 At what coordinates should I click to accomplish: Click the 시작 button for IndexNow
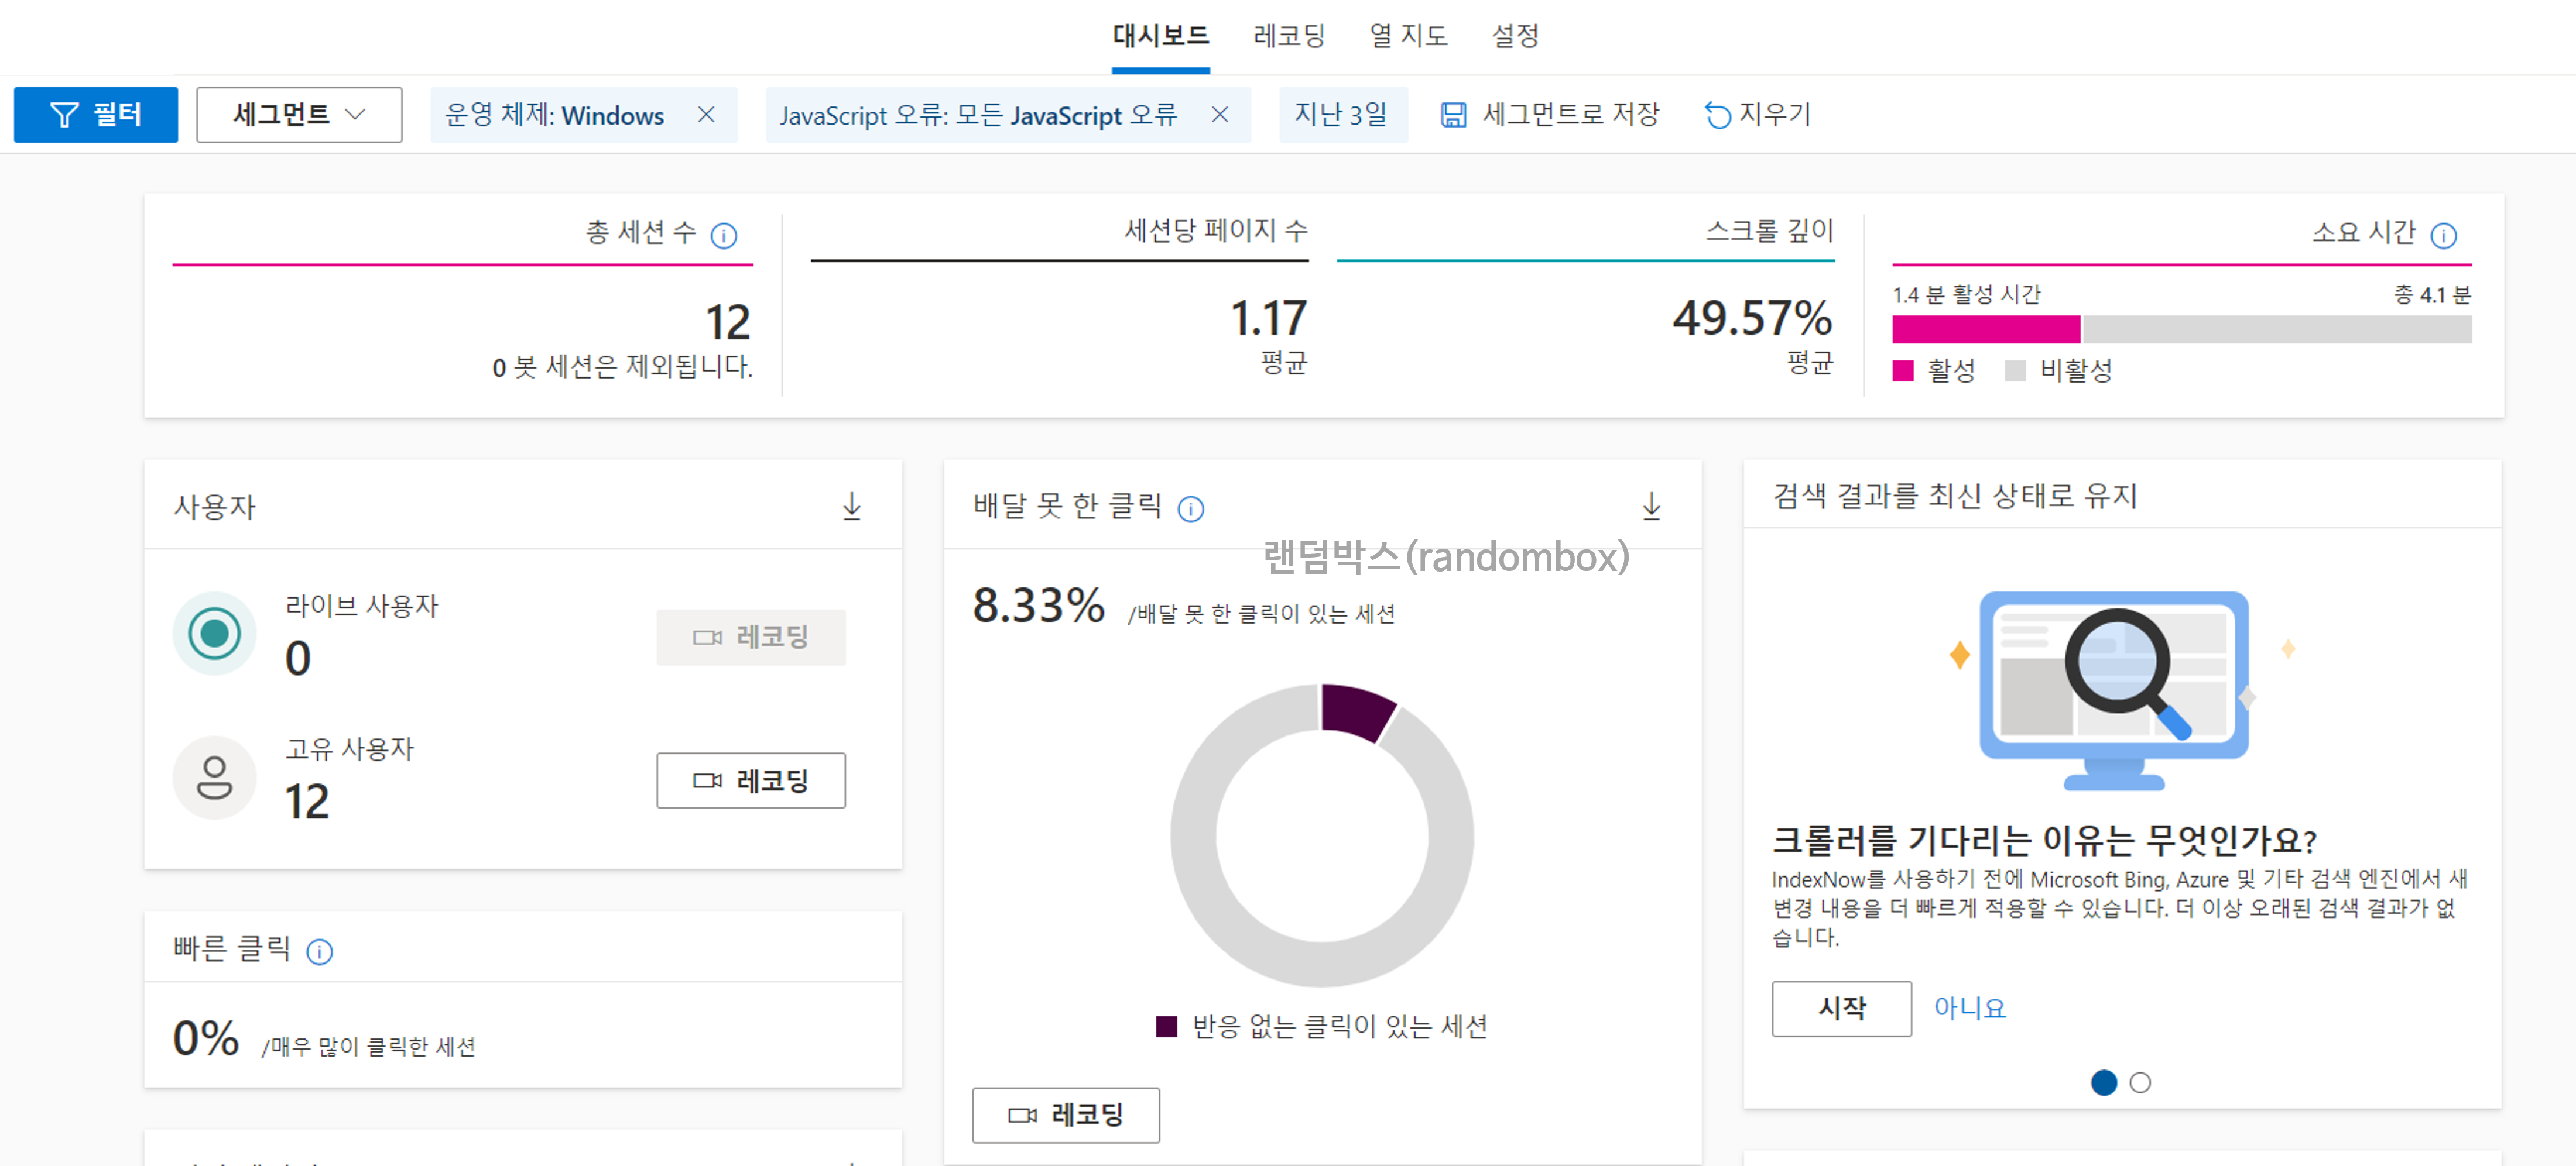1841,1008
